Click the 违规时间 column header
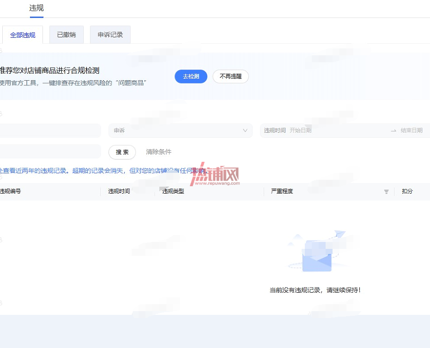 tap(119, 191)
